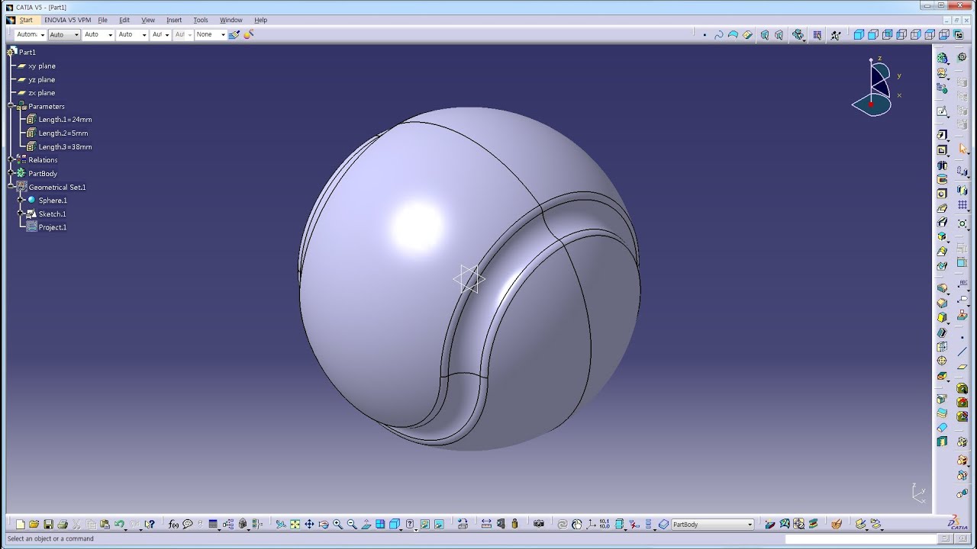Open the Start menu of CATIA
This screenshot has height=549, width=977.
26,20
